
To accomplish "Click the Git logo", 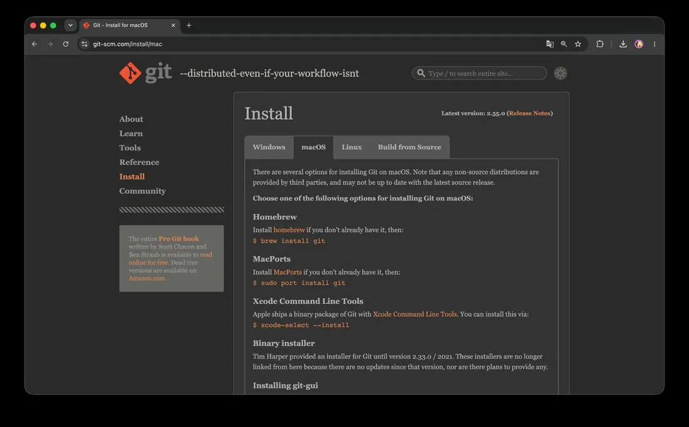I will [x=145, y=73].
